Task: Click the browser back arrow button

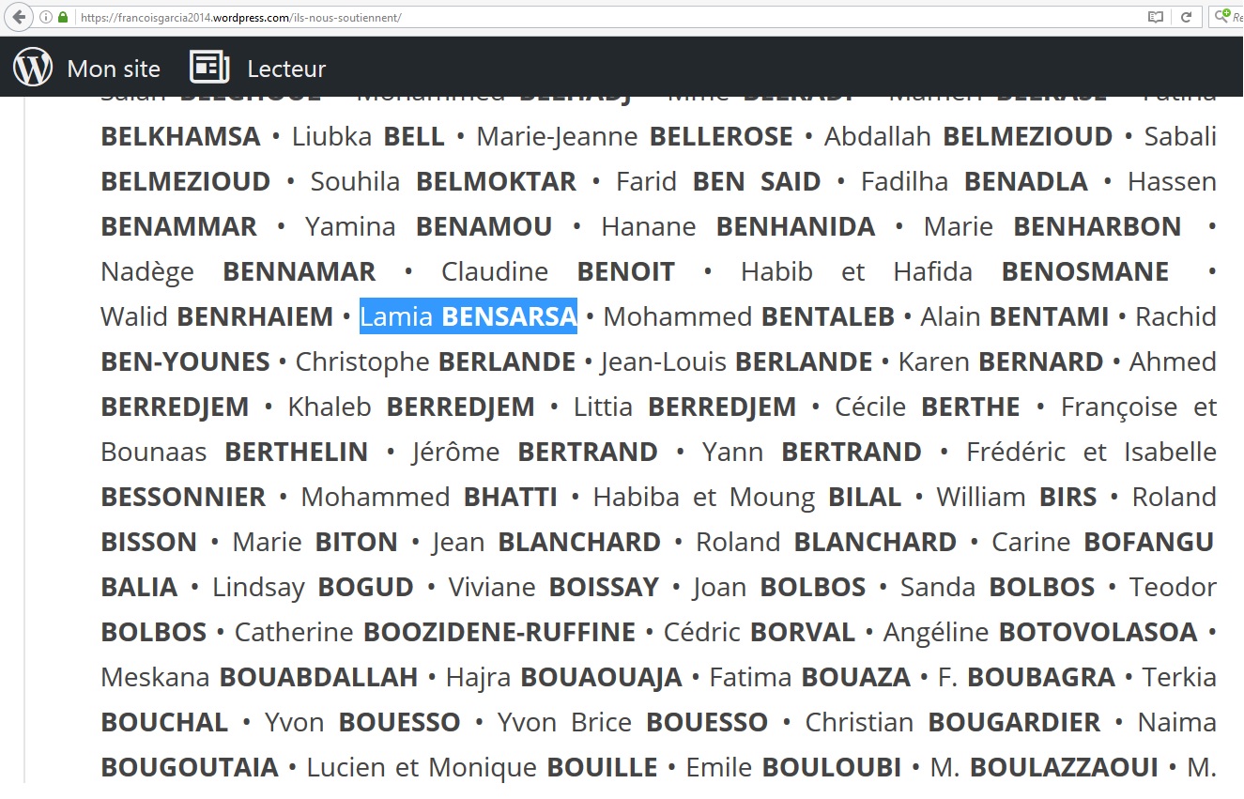Action: coord(19,17)
